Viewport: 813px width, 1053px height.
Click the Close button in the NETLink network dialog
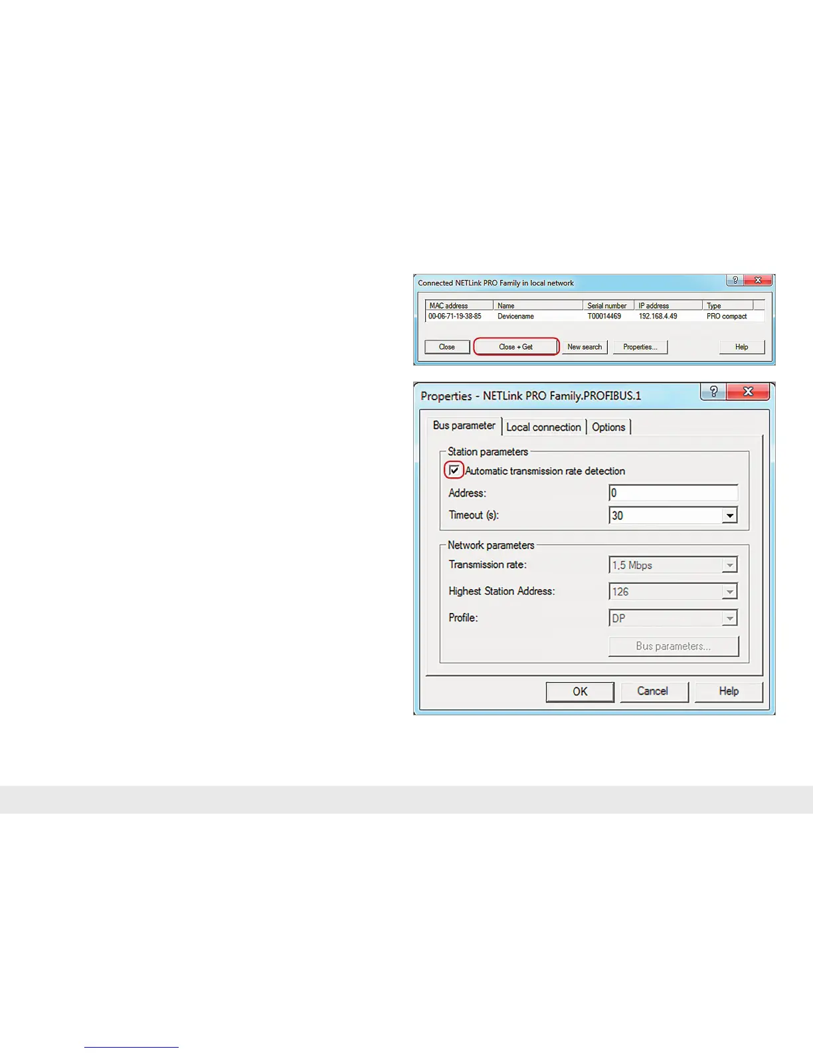pos(447,347)
